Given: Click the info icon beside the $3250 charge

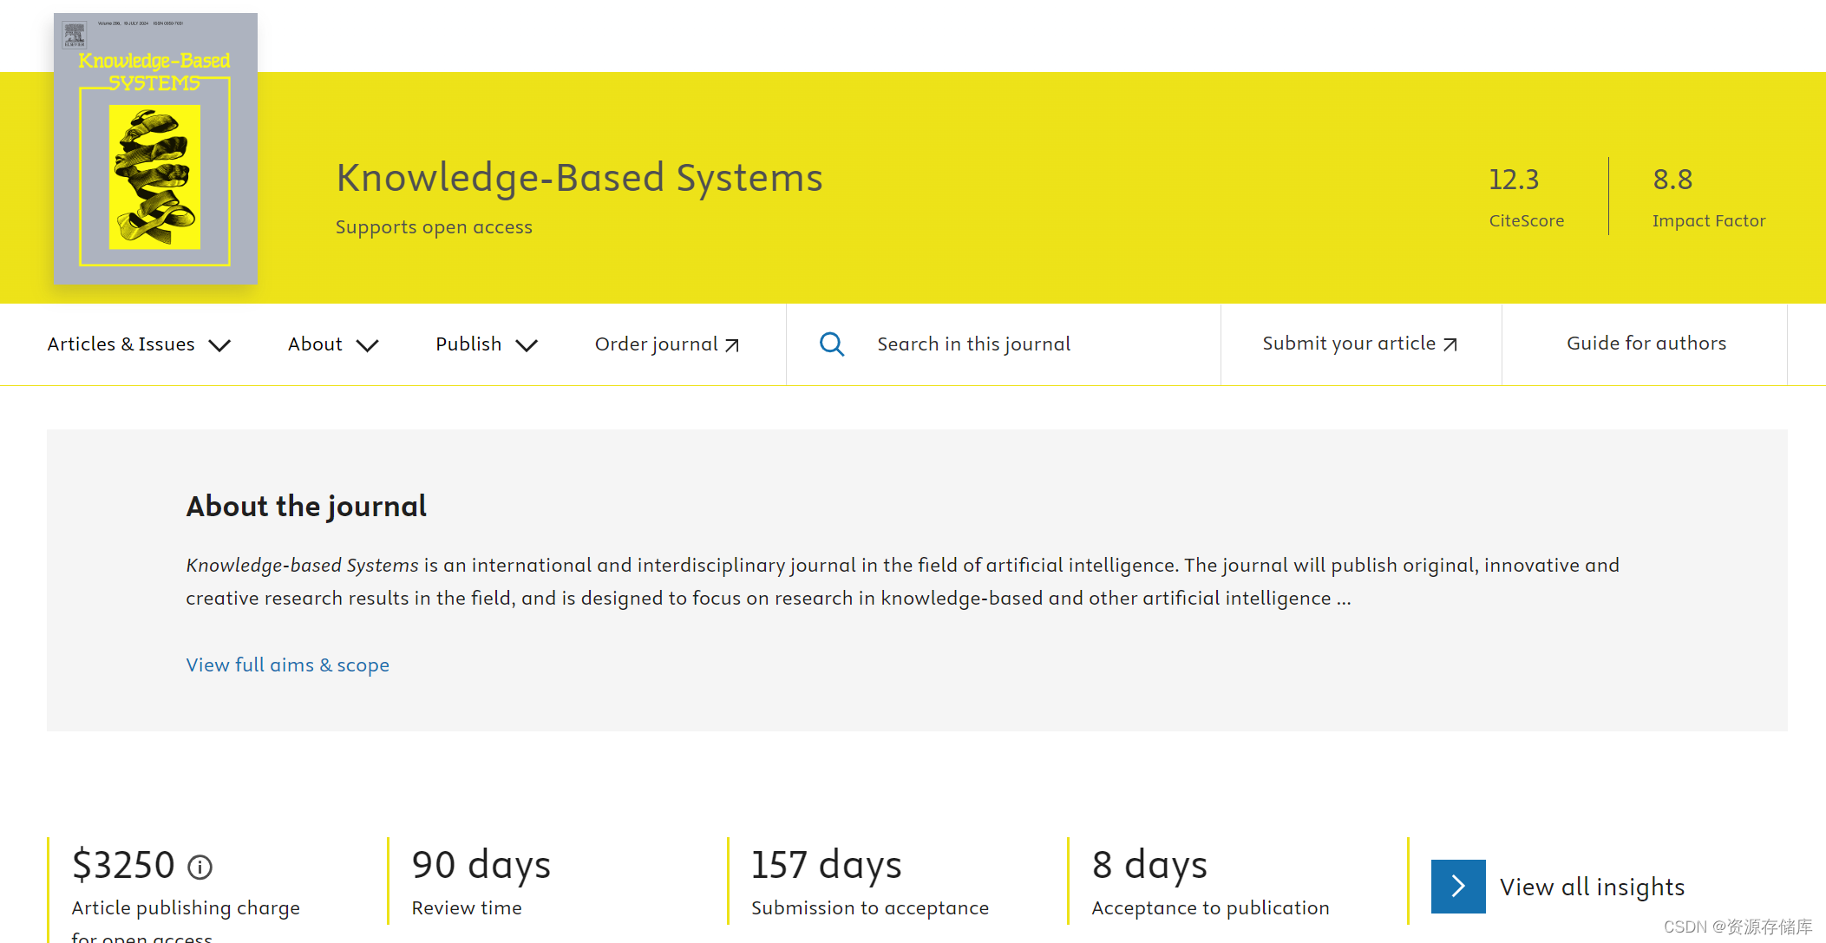Looking at the screenshot, I should click(x=202, y=867).
